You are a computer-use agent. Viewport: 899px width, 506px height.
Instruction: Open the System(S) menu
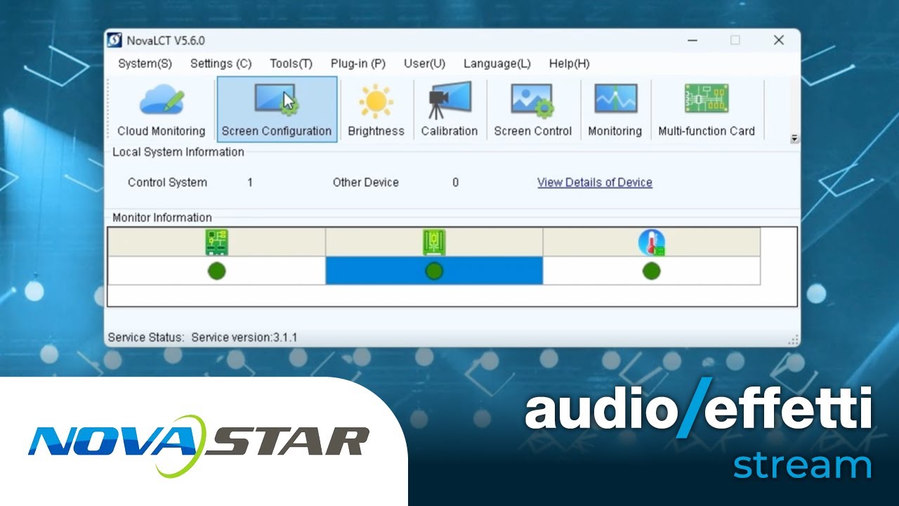[x=145, y=63]
